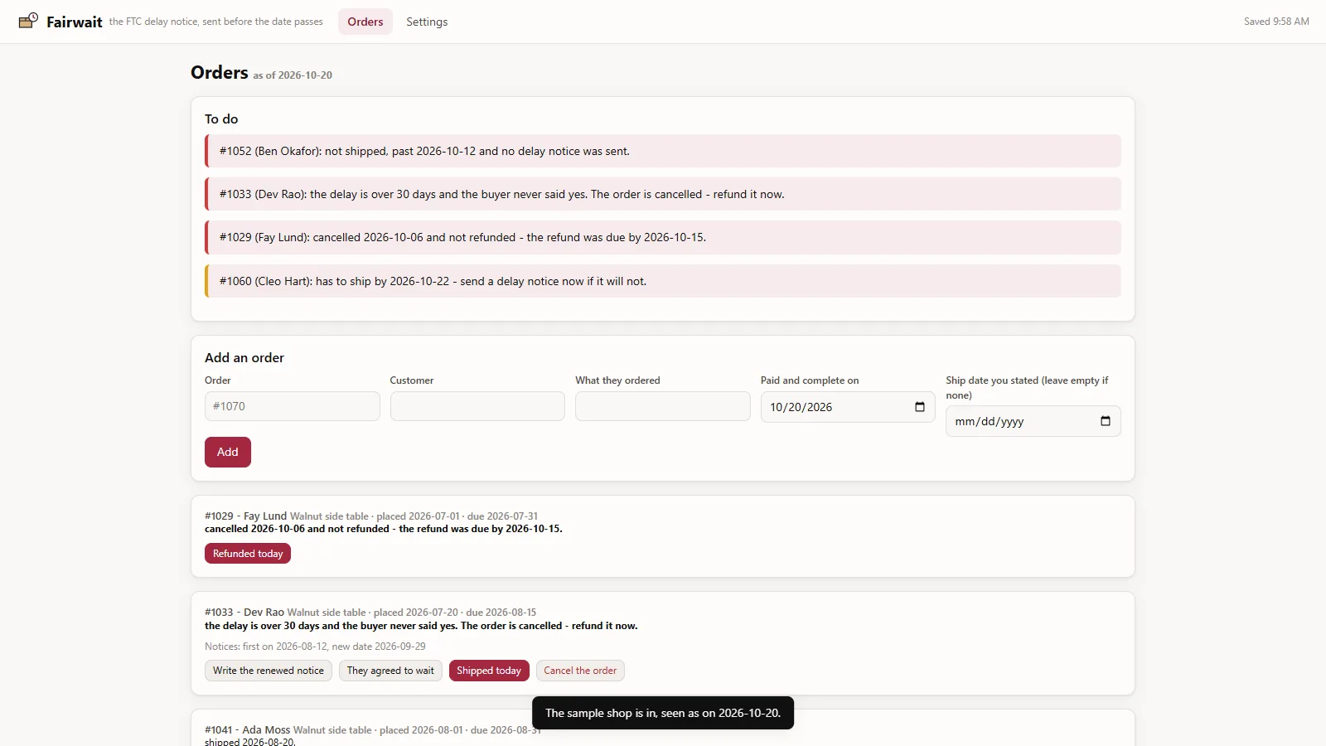Focus the Customer input field
This screenshot has width=1326, height=746.
pyautogui.click(x=477, y=406)
